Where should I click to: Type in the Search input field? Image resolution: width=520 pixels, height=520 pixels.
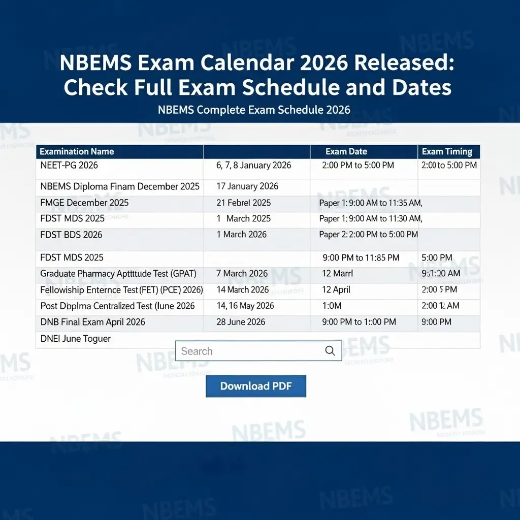[x=249, y=351]
